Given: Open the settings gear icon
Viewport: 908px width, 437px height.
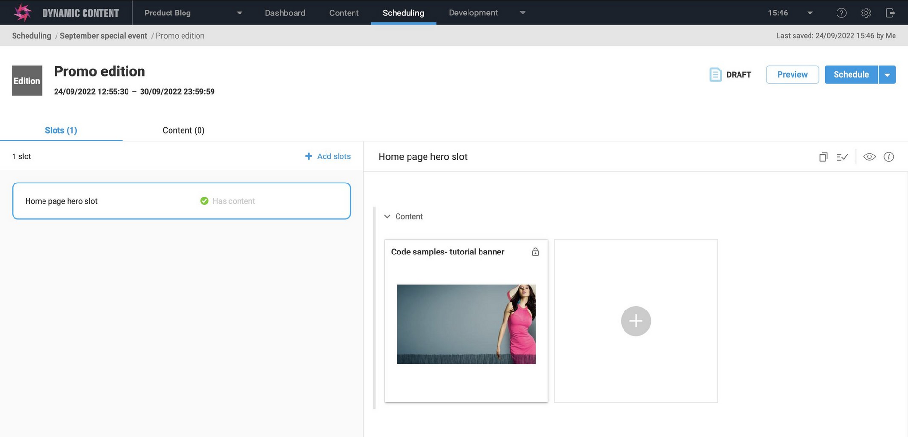Looking at the screenshot, I should tap(866, 13).
